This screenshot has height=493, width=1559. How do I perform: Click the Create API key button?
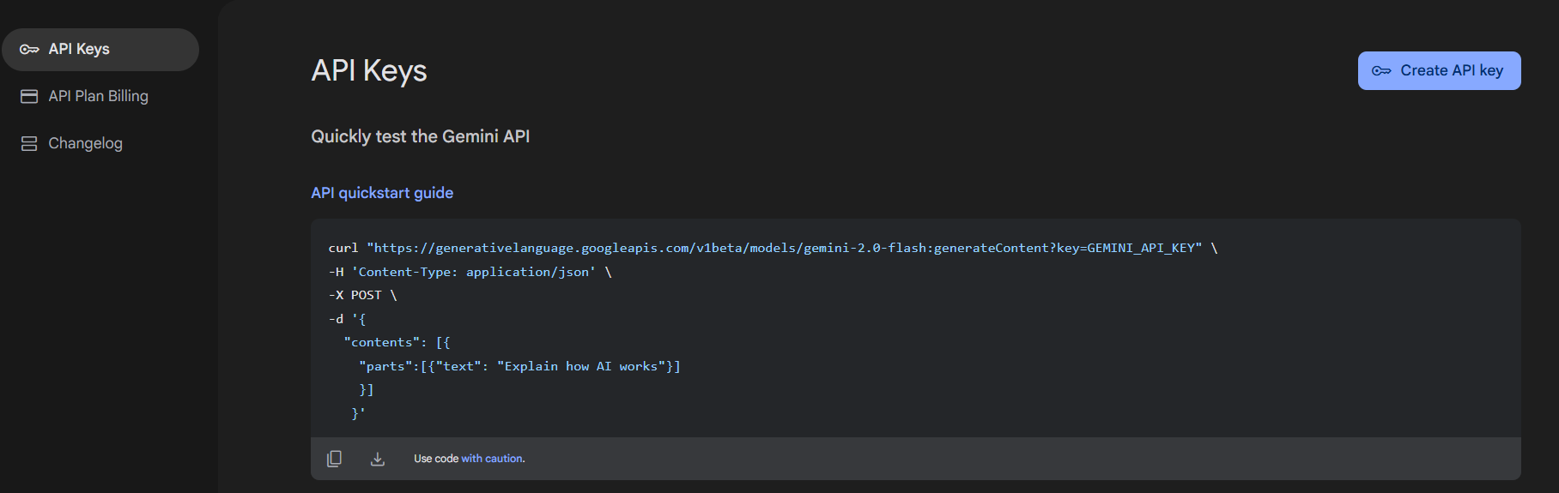click(1439, 70)
